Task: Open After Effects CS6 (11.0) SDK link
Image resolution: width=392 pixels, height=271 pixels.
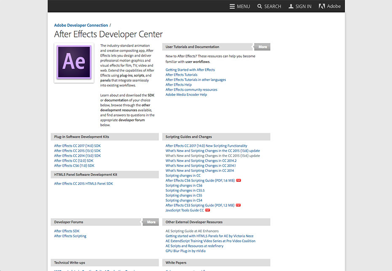Action: (x=74, y=165)
